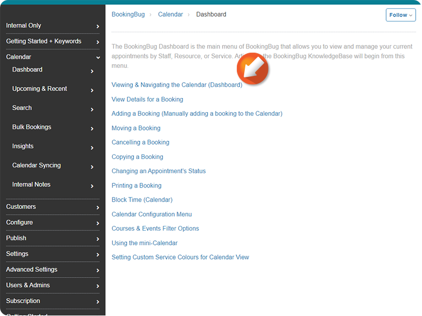
Task: Select Users & Admins in sidebar
Action: (28, 285)
